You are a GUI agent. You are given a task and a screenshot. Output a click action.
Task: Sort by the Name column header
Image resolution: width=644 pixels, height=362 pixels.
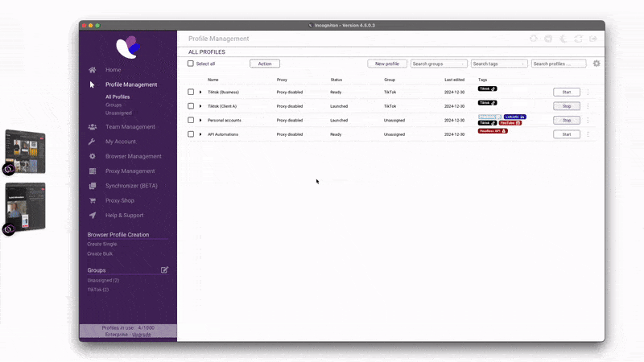pyautogui.click(x=213, y=80)
